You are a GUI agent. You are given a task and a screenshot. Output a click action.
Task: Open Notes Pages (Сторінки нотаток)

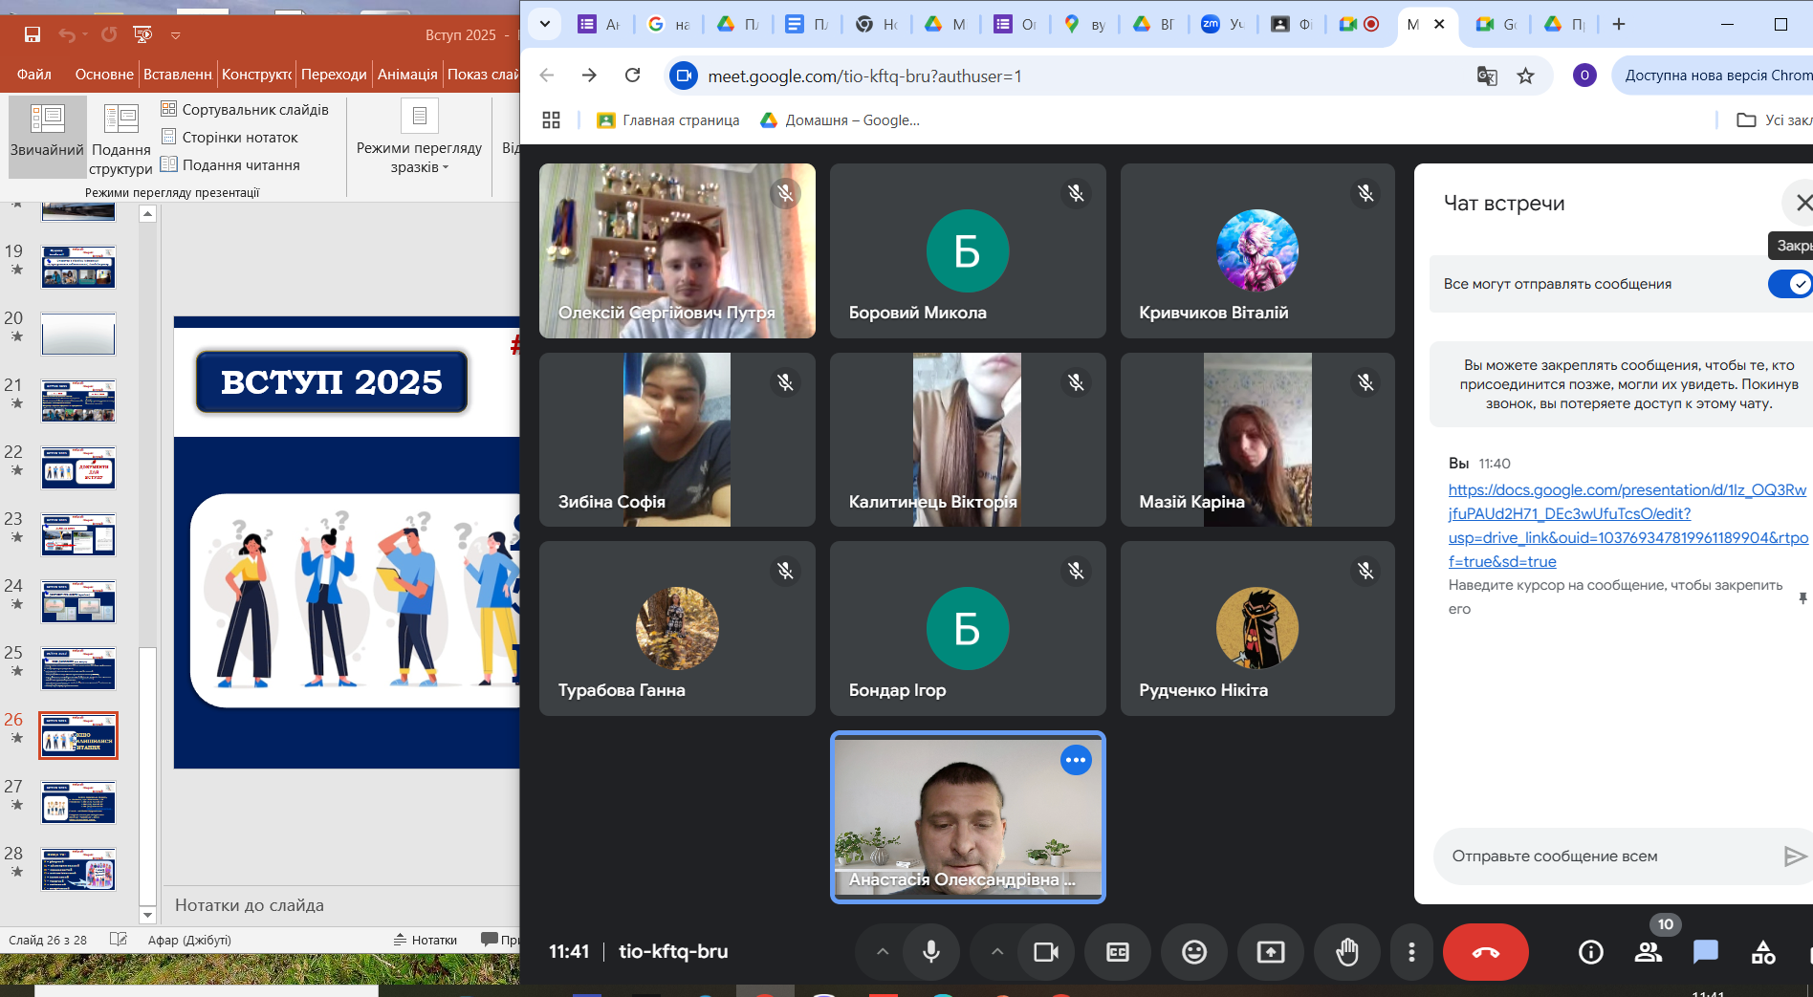(229, 137)
